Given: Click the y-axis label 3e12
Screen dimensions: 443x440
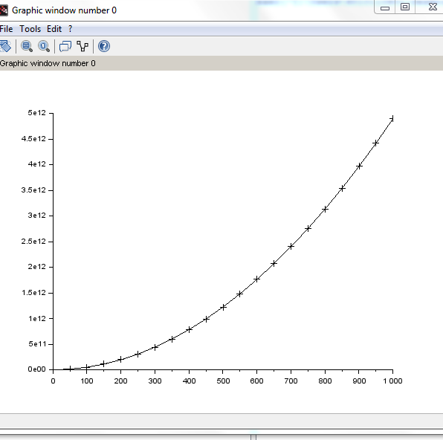Looking at the screenshot, I should [x=36, y=216].
